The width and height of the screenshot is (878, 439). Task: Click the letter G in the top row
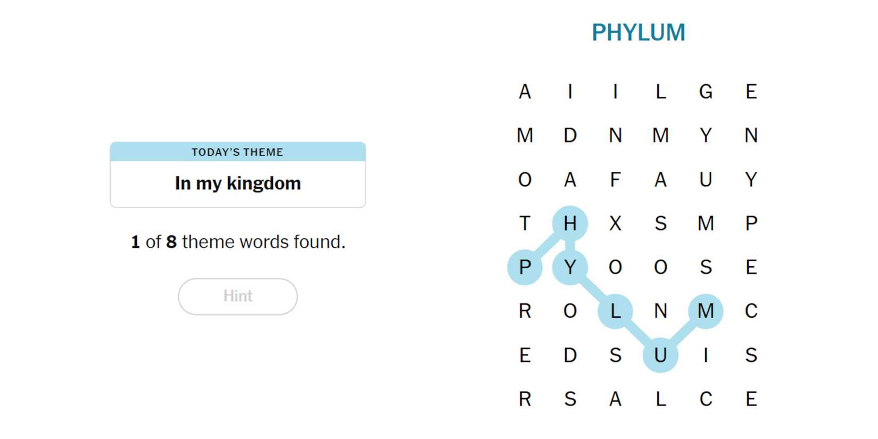point(706,92)
